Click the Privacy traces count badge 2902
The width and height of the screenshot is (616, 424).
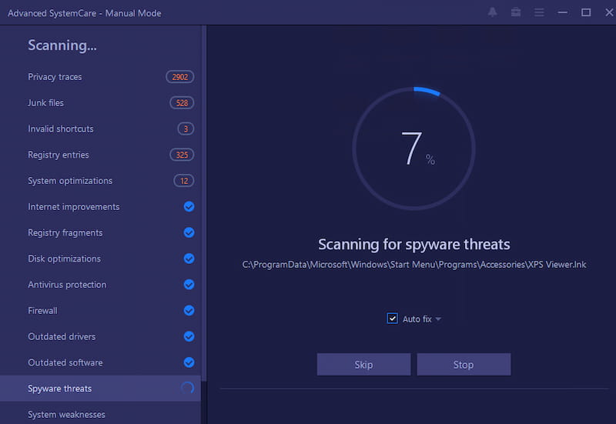[x=180, y=77]
